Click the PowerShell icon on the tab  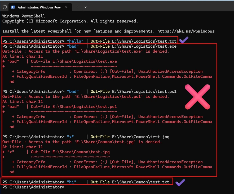coord(13,7)
